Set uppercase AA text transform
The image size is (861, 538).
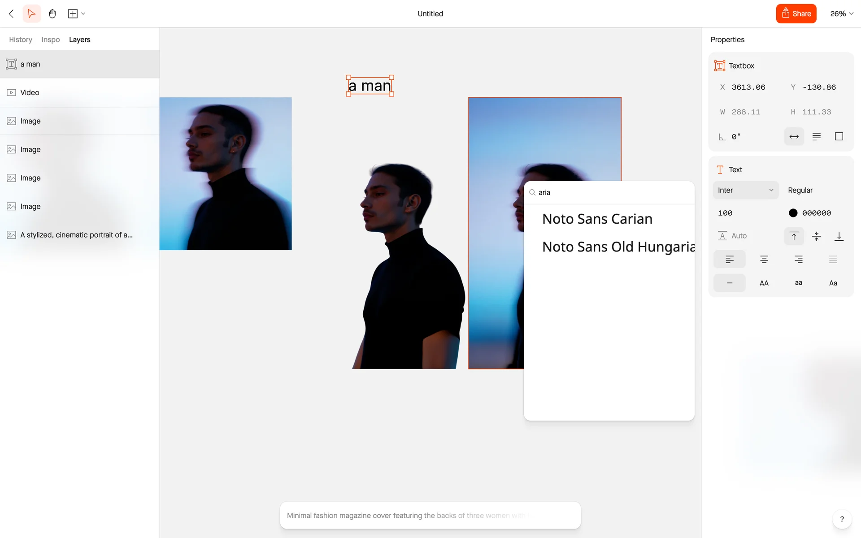764,283
